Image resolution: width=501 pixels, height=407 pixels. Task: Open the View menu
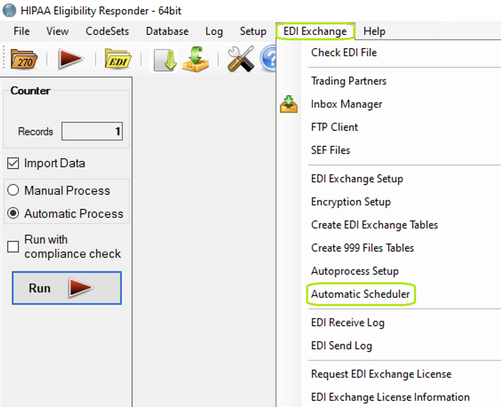click(57, 32)
